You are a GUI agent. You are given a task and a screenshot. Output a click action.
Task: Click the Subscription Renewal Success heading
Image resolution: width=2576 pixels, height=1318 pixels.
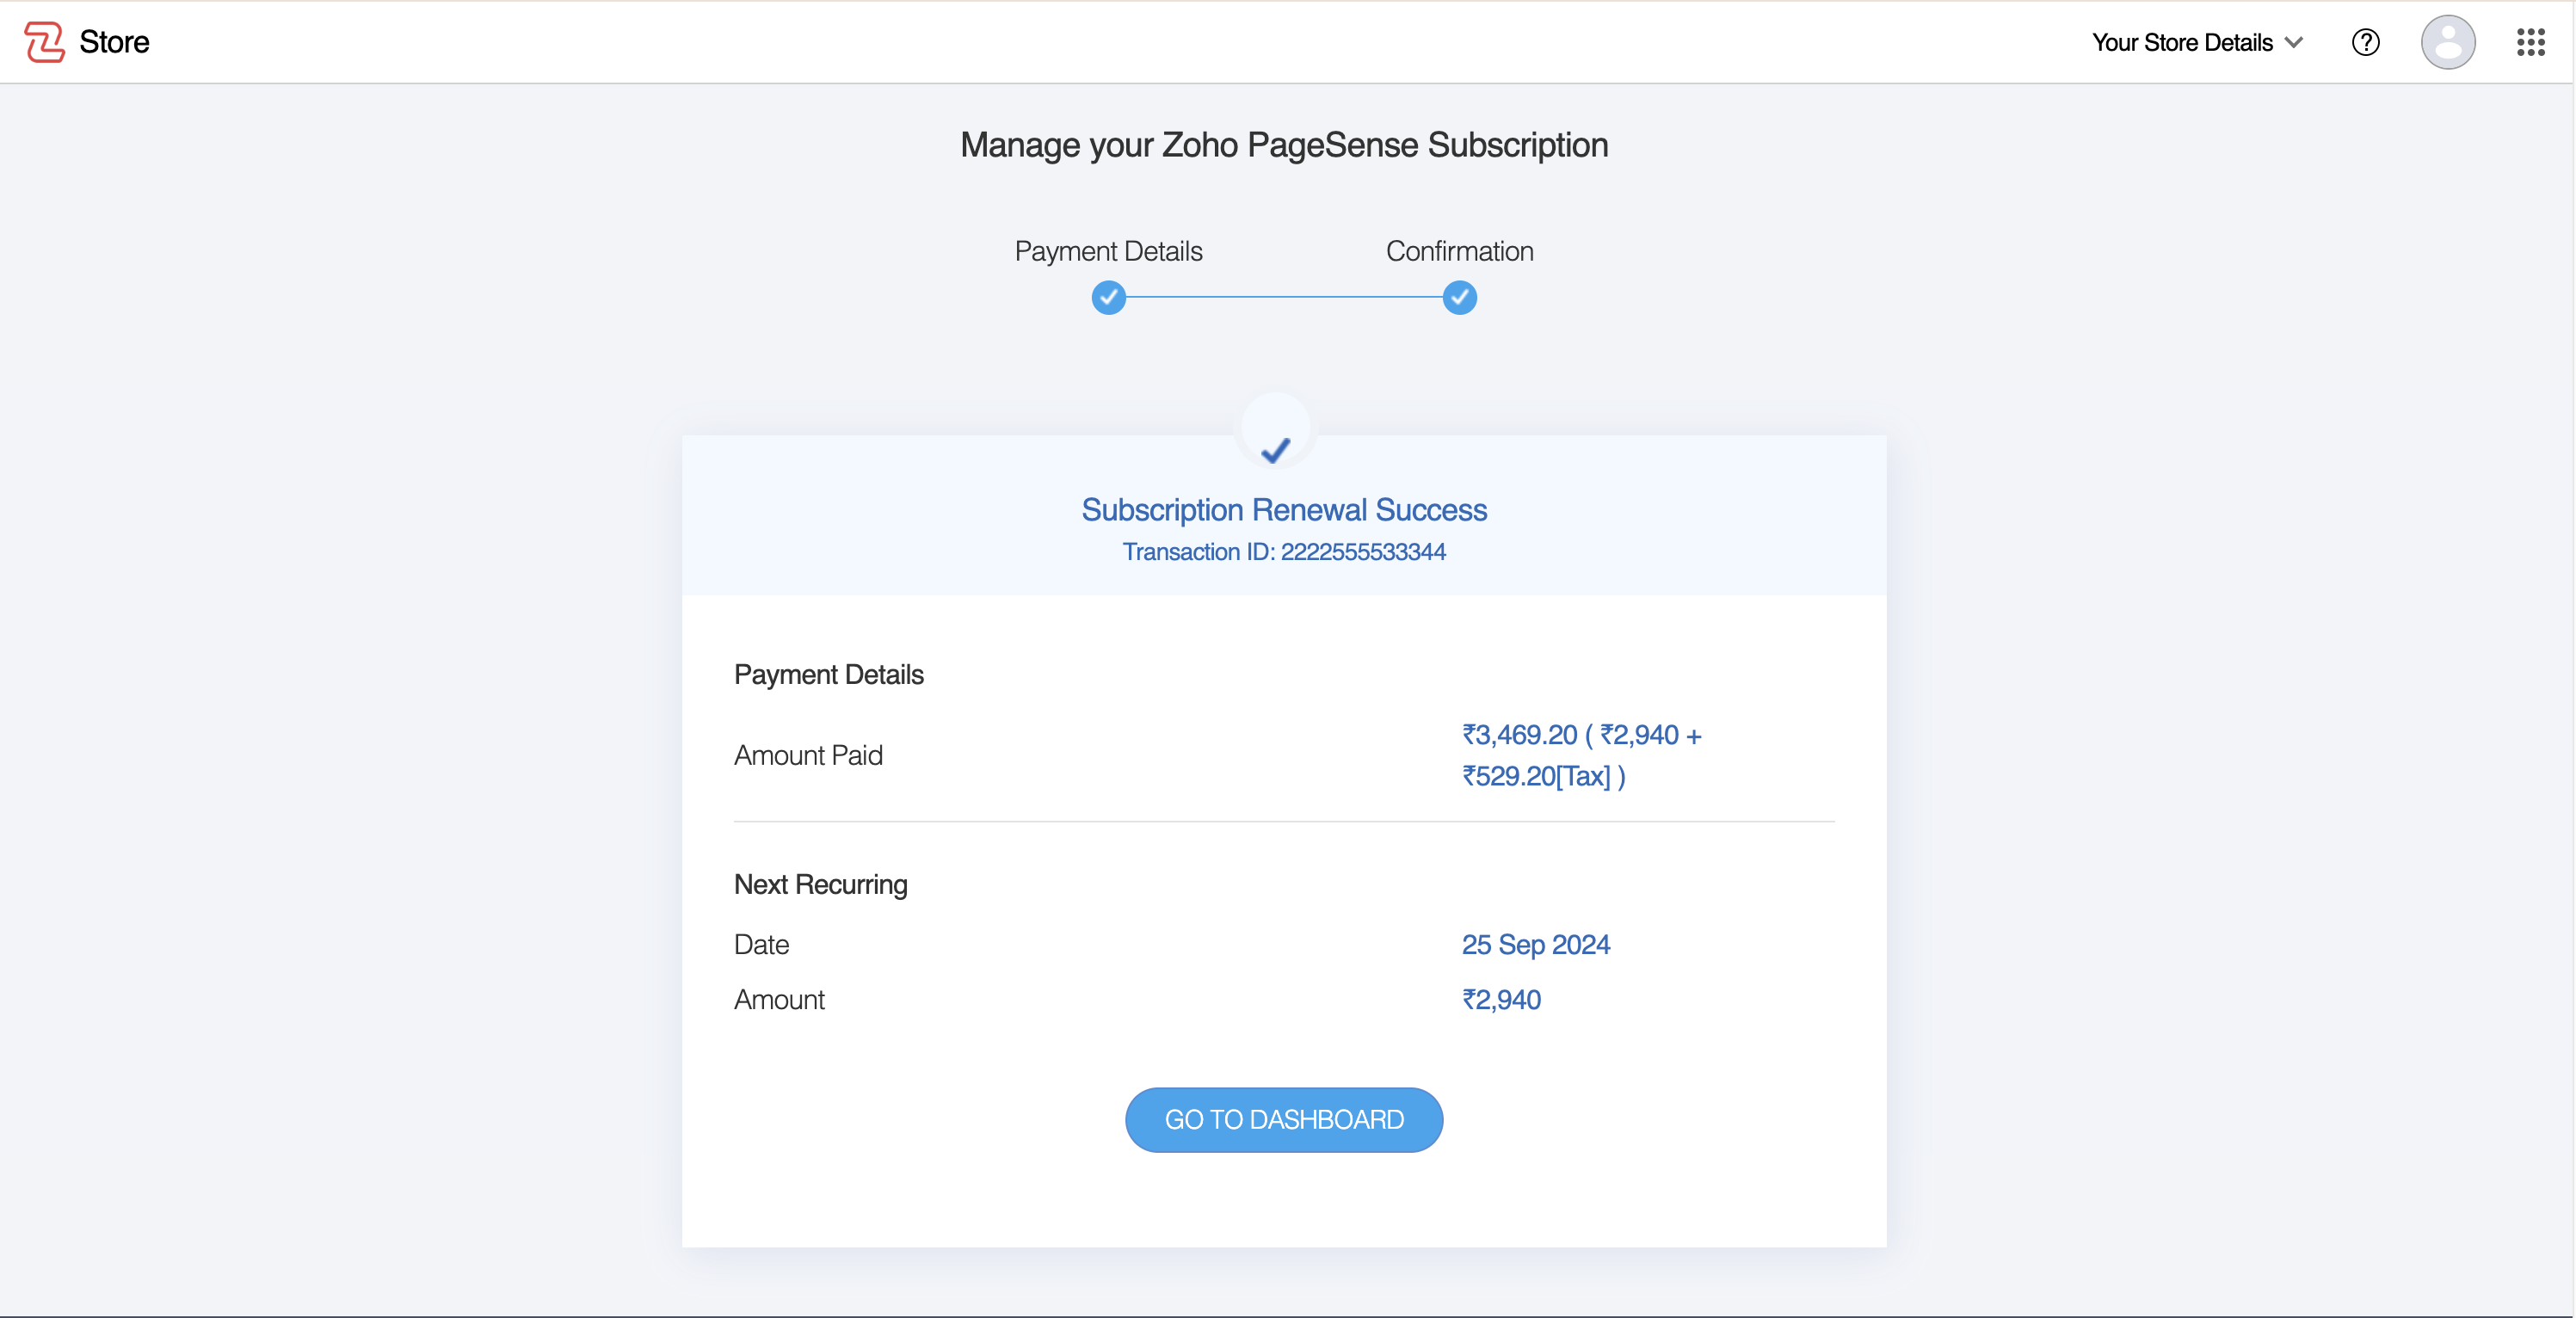pos(1284,510)
